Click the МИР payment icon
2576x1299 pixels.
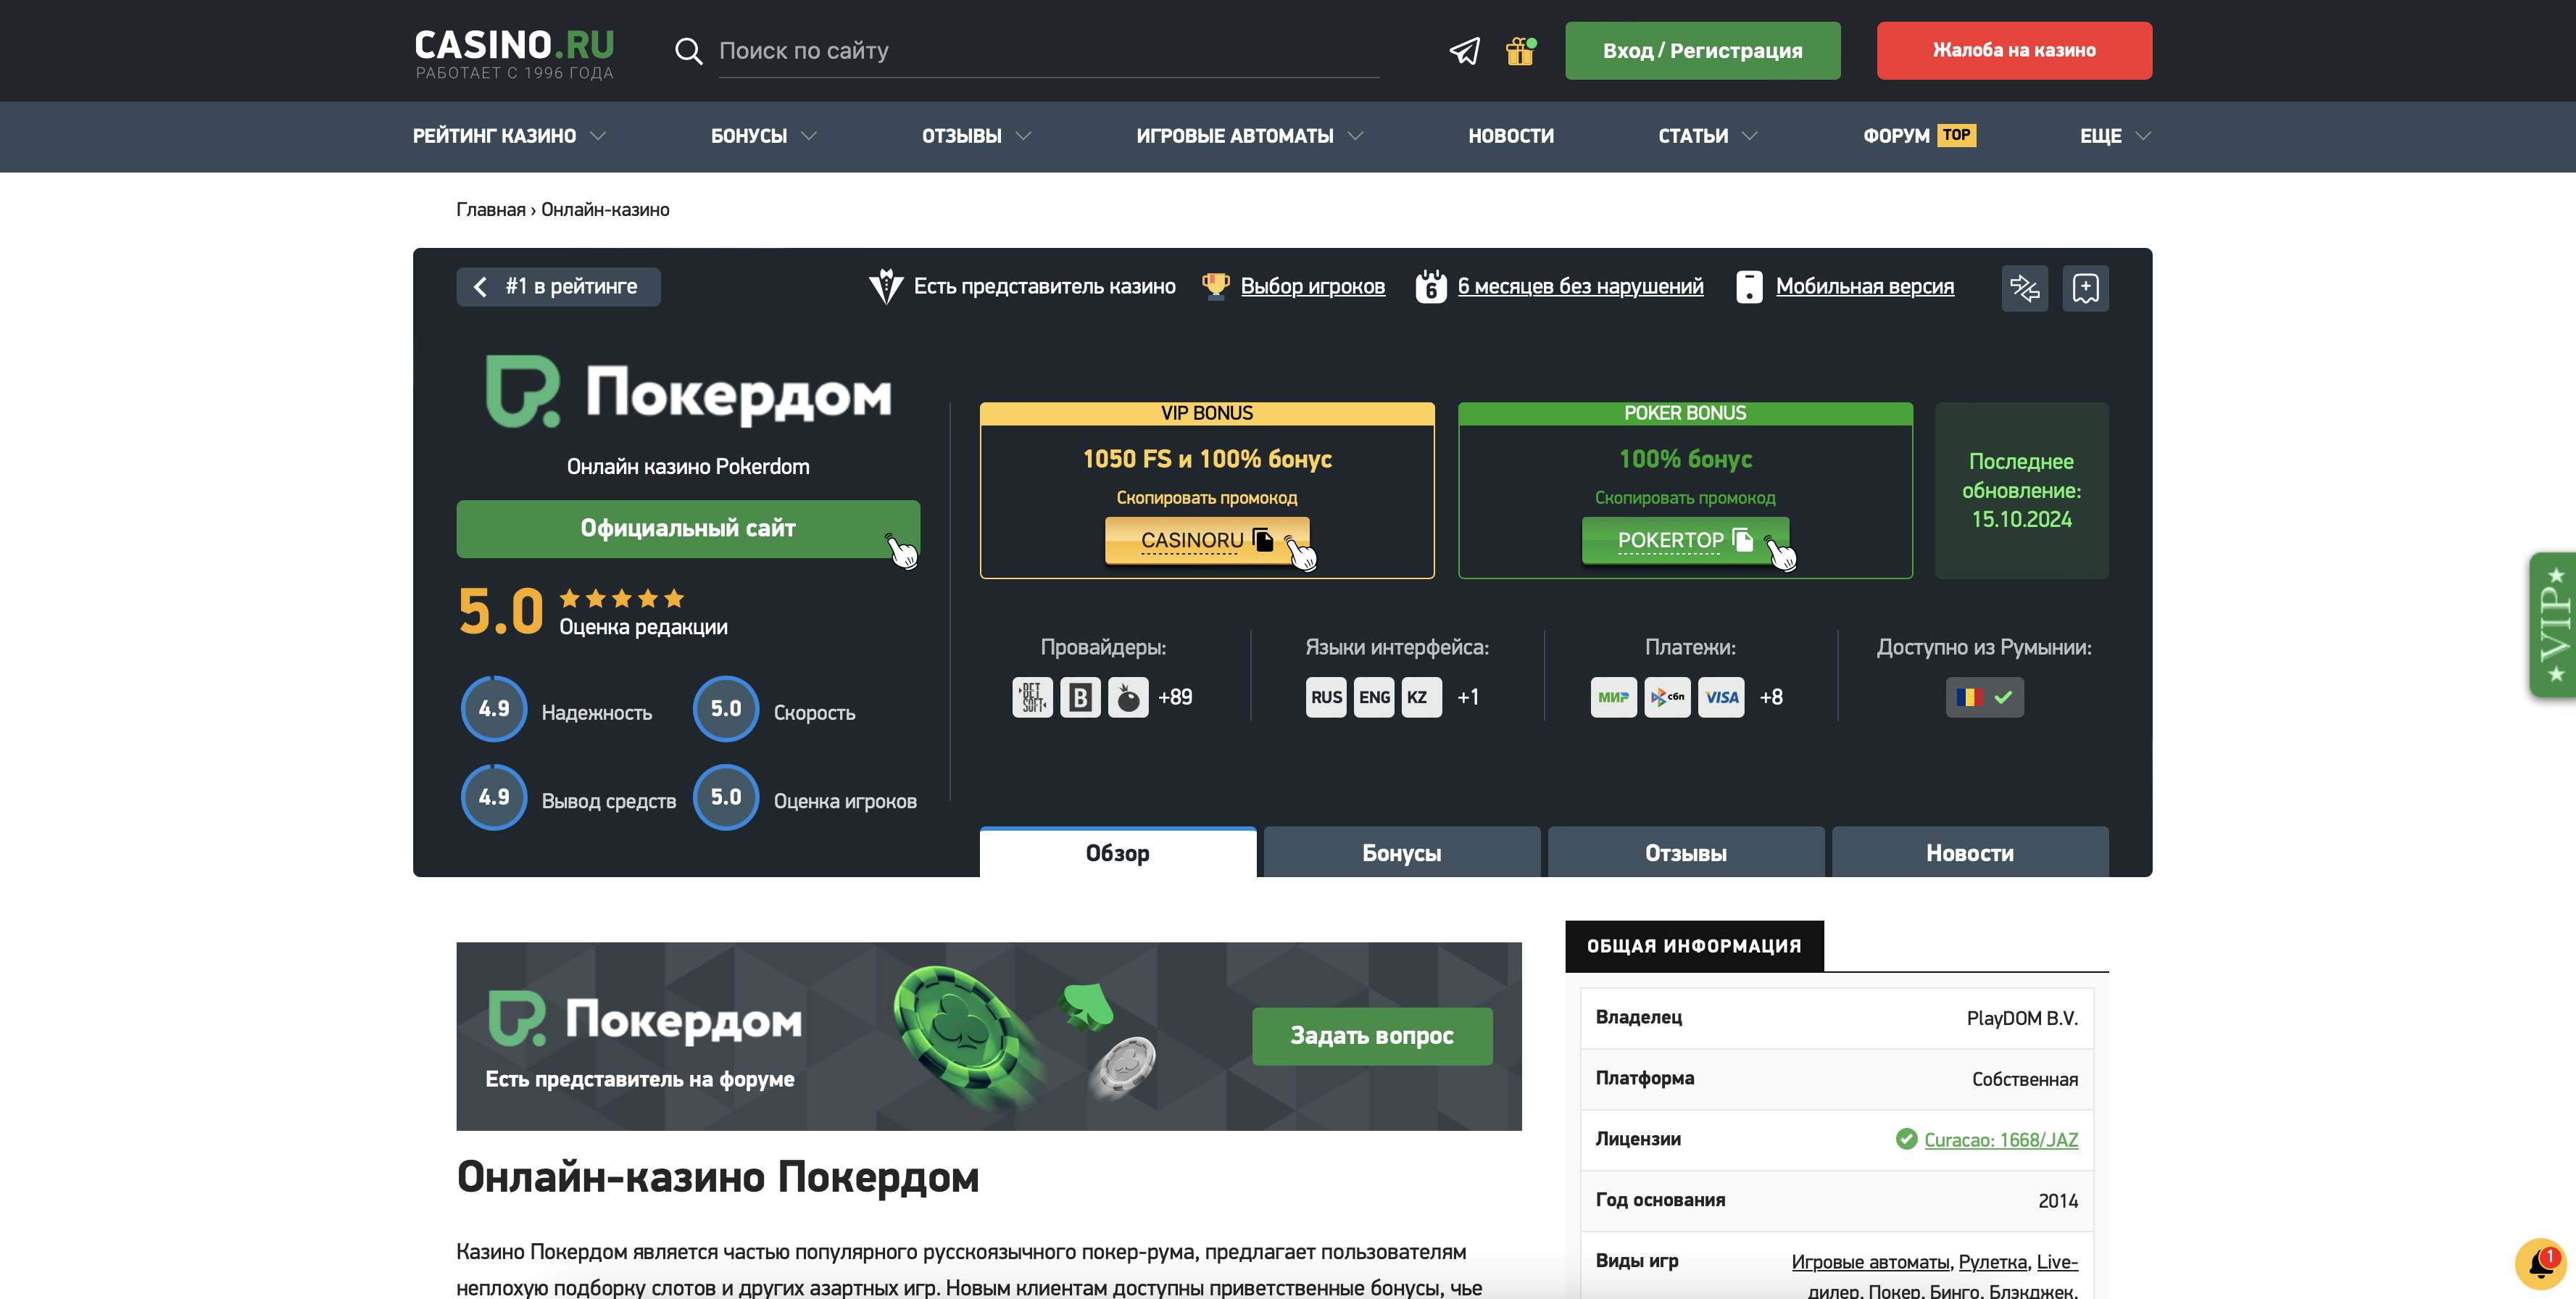pyautogui.click(x=1613, y=697)
